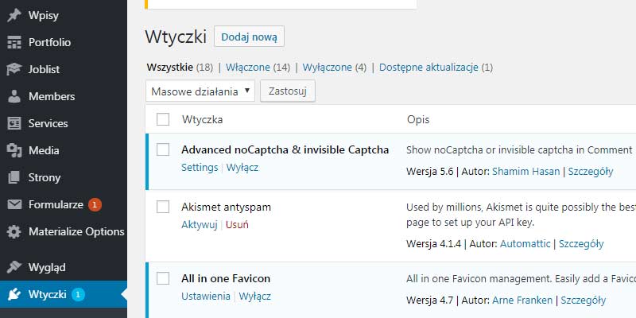Check Advanced noCaptcha & invisible Captcha checkbox
The image size is (636, 318).
tap(163, 149)
